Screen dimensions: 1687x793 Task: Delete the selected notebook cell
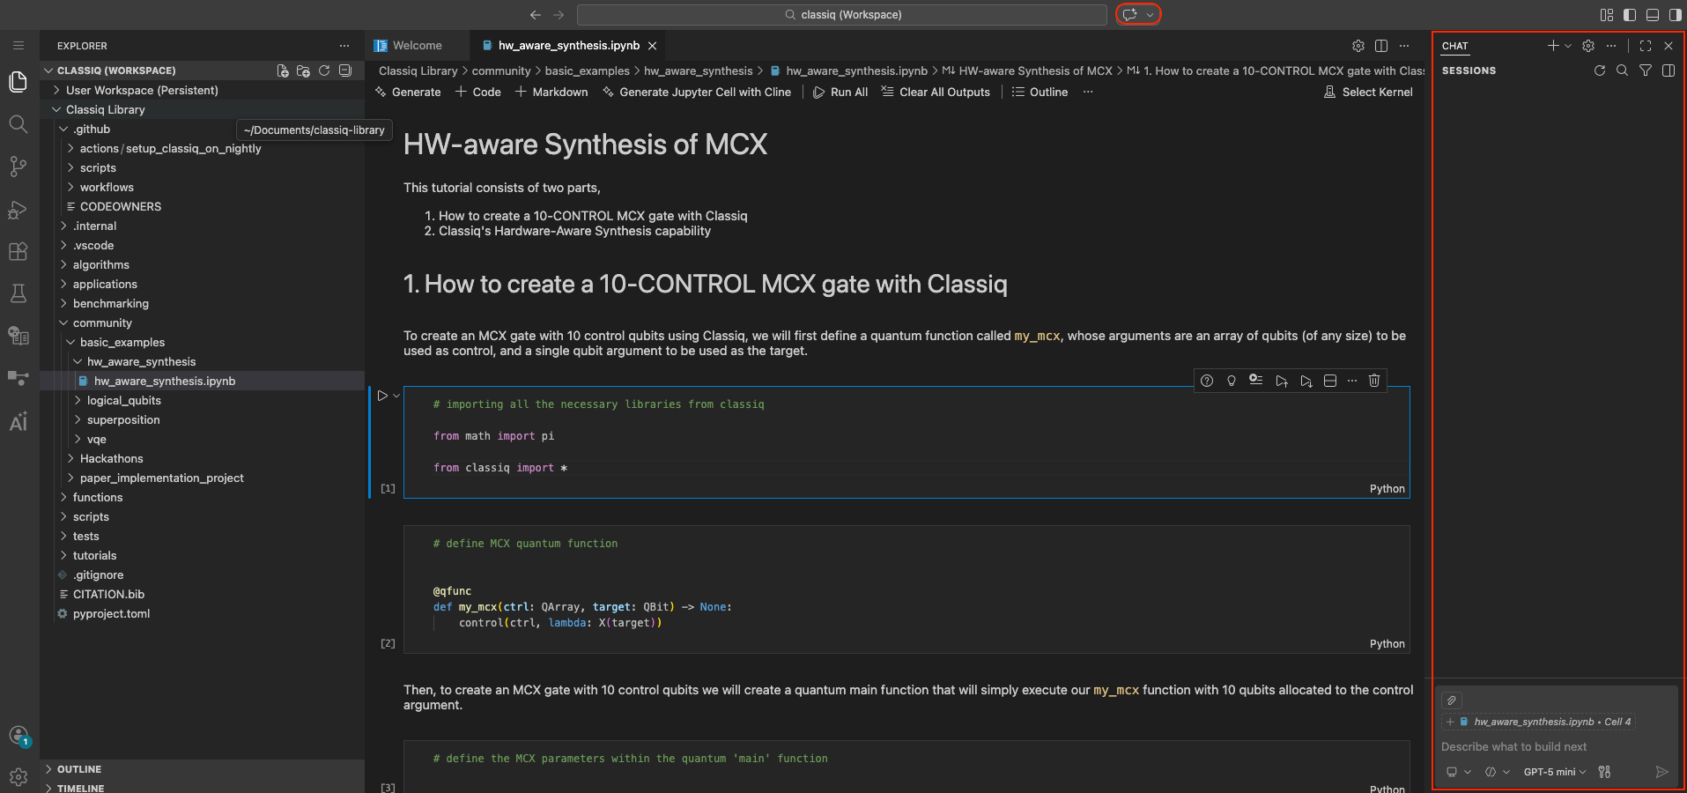(x=1374, y=381)
